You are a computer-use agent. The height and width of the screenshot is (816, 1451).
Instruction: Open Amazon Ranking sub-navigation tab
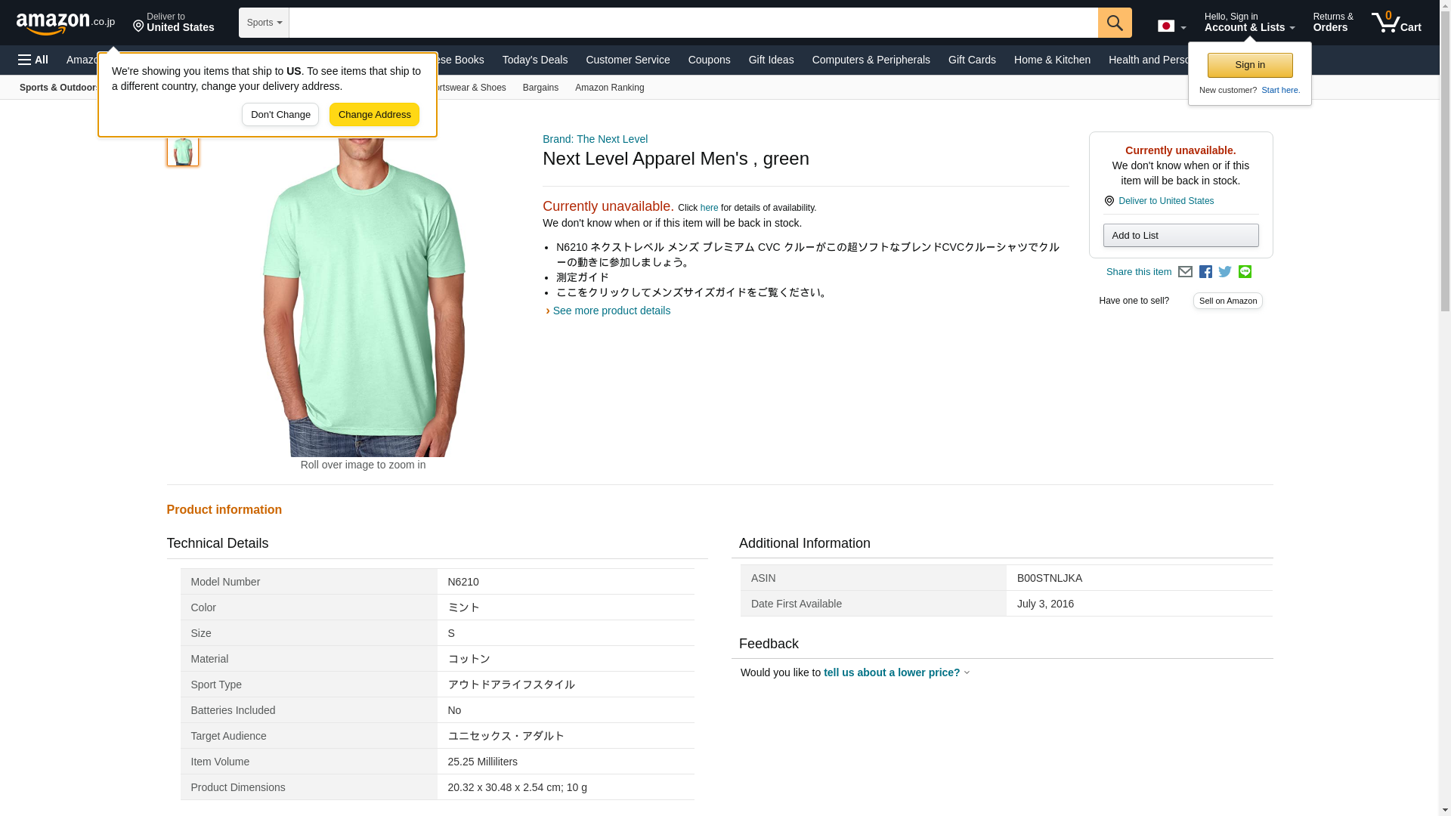pos(609,88)
